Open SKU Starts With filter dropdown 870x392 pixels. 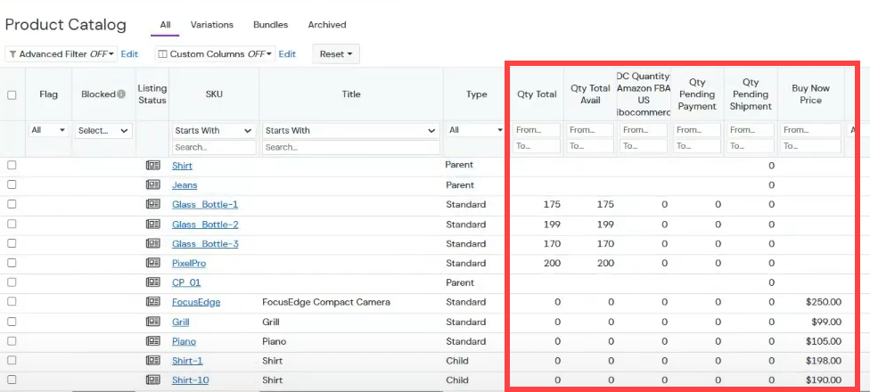(214, 131)
